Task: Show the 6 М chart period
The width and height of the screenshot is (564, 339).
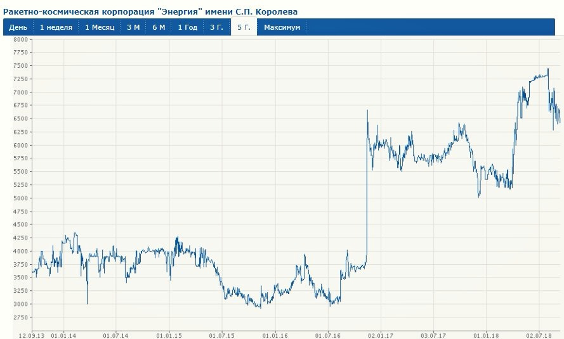Action: pos(159,27)
